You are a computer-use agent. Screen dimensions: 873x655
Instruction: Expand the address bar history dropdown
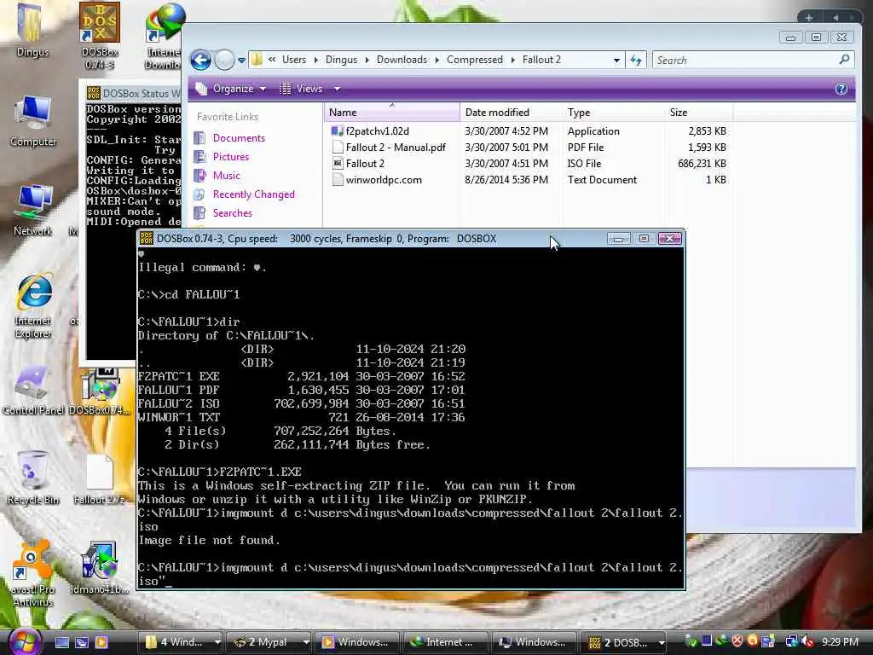click(616, 61)
